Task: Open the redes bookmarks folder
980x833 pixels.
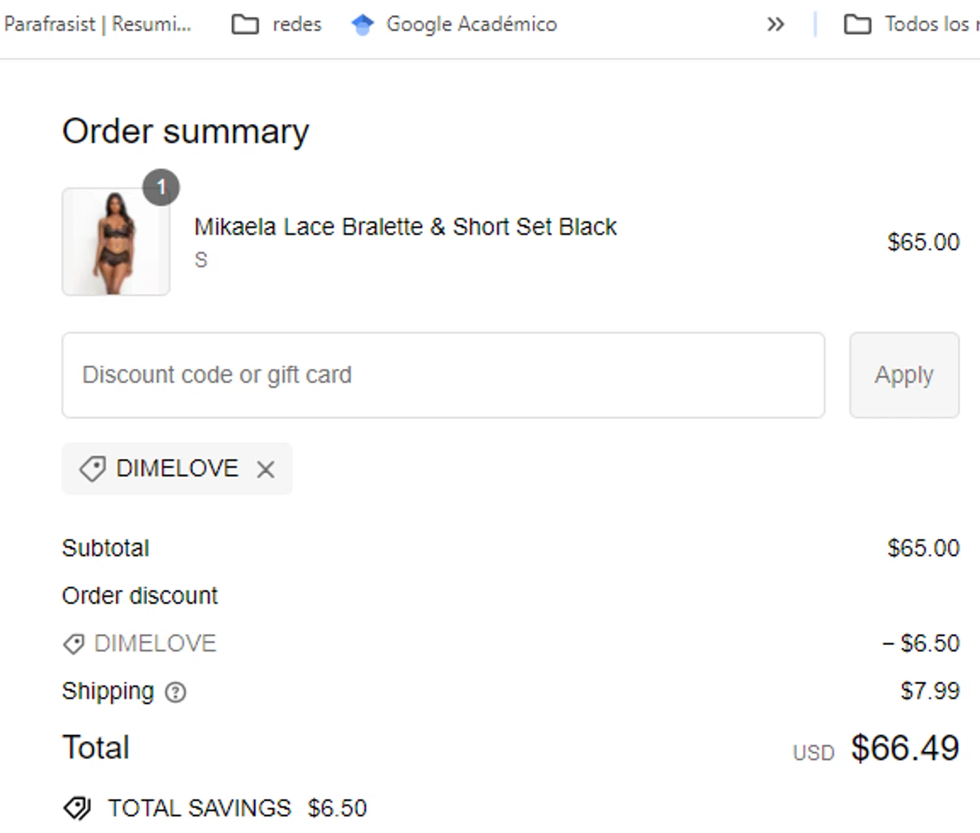Action: 277,24
